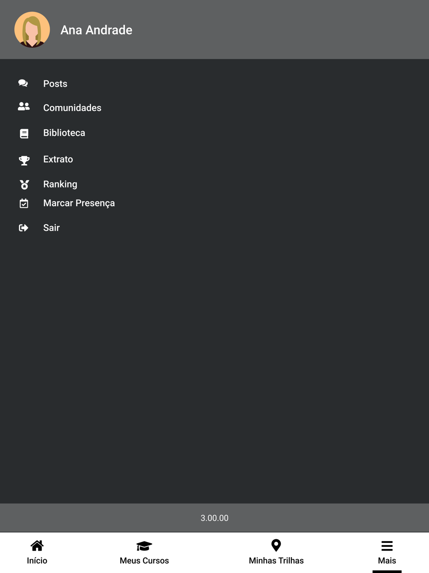
Task: Open the Comunidades menu entry
Action: [73, 108]
